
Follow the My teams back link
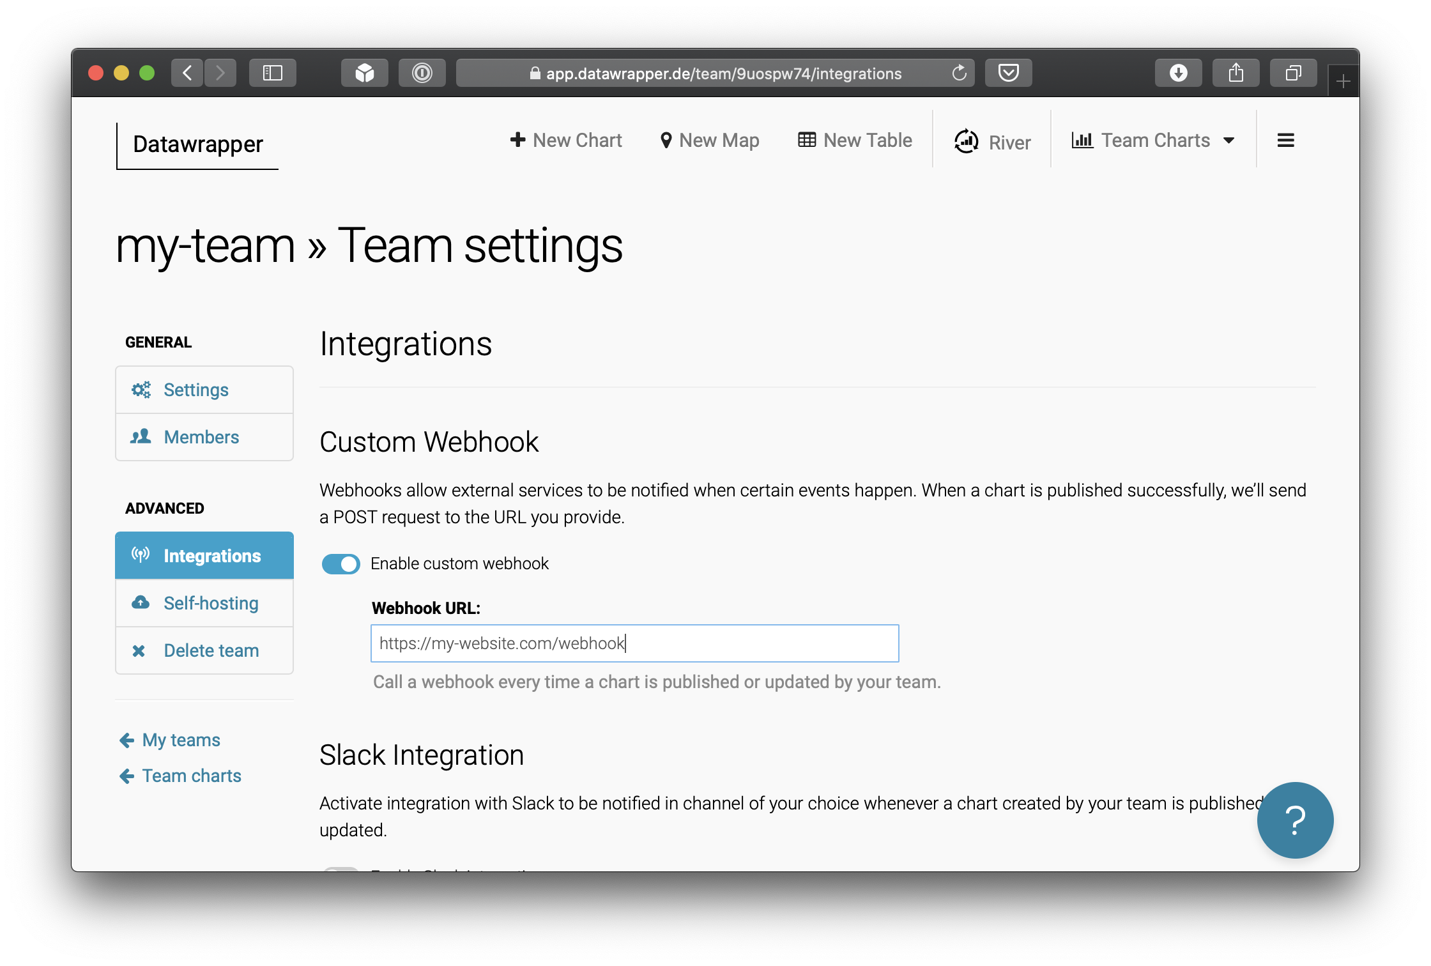(x=170, y=740)
